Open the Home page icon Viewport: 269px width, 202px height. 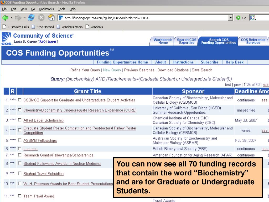click(x=51, y=18)
